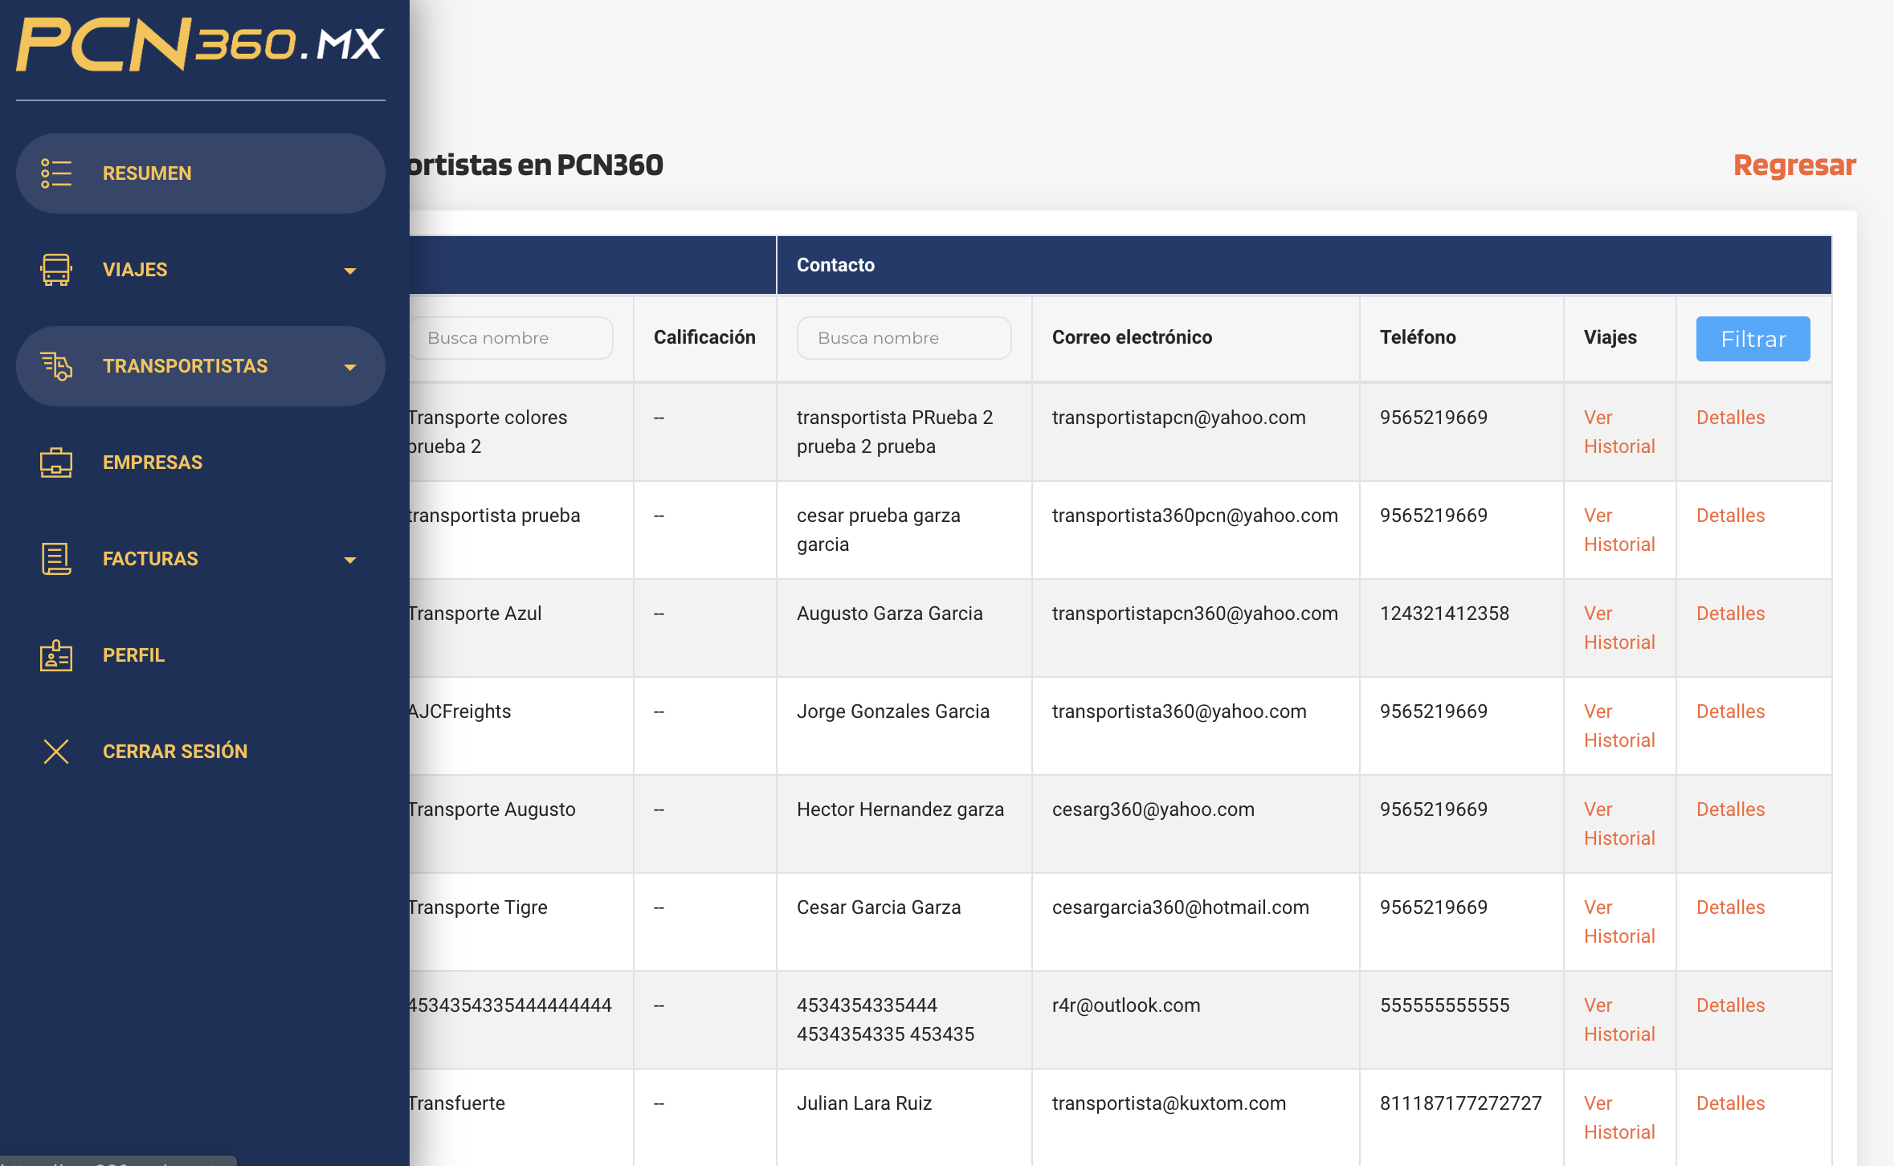Click contact name Cesar Garcia Garza
The height and width of the screenshot is (1166, 1894).
click(878, 907)
